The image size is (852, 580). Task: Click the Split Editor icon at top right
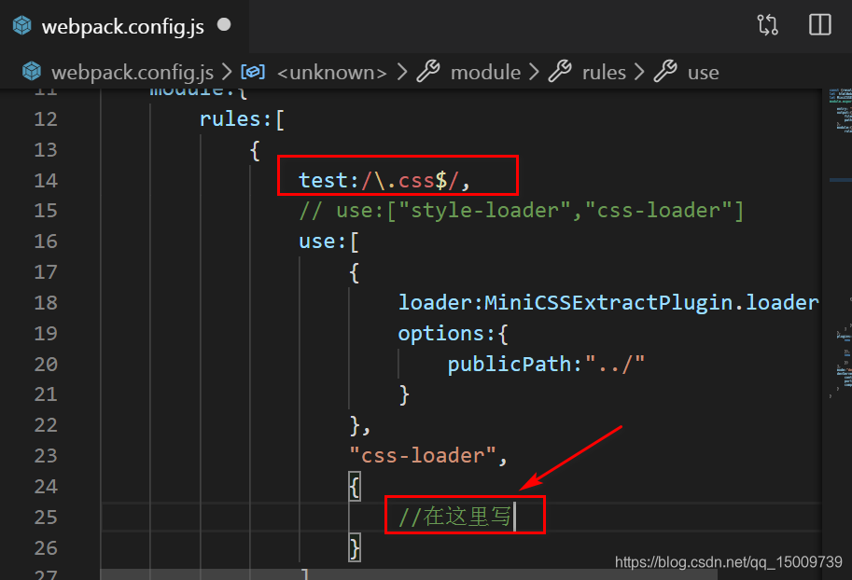818,25
